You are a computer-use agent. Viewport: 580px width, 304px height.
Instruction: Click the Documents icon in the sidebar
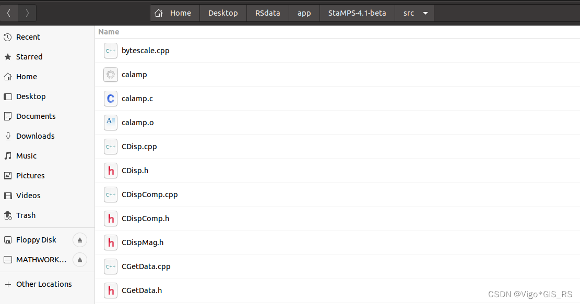tap(7, 116)
